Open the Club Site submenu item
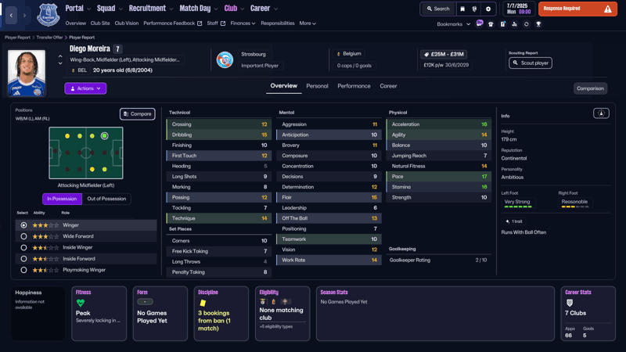The width and height of the screenshot is (626, 352). pyautogui.click(x=100, y=23)
